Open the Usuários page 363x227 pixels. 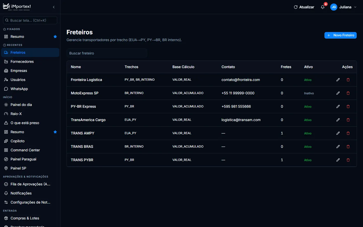30,80
